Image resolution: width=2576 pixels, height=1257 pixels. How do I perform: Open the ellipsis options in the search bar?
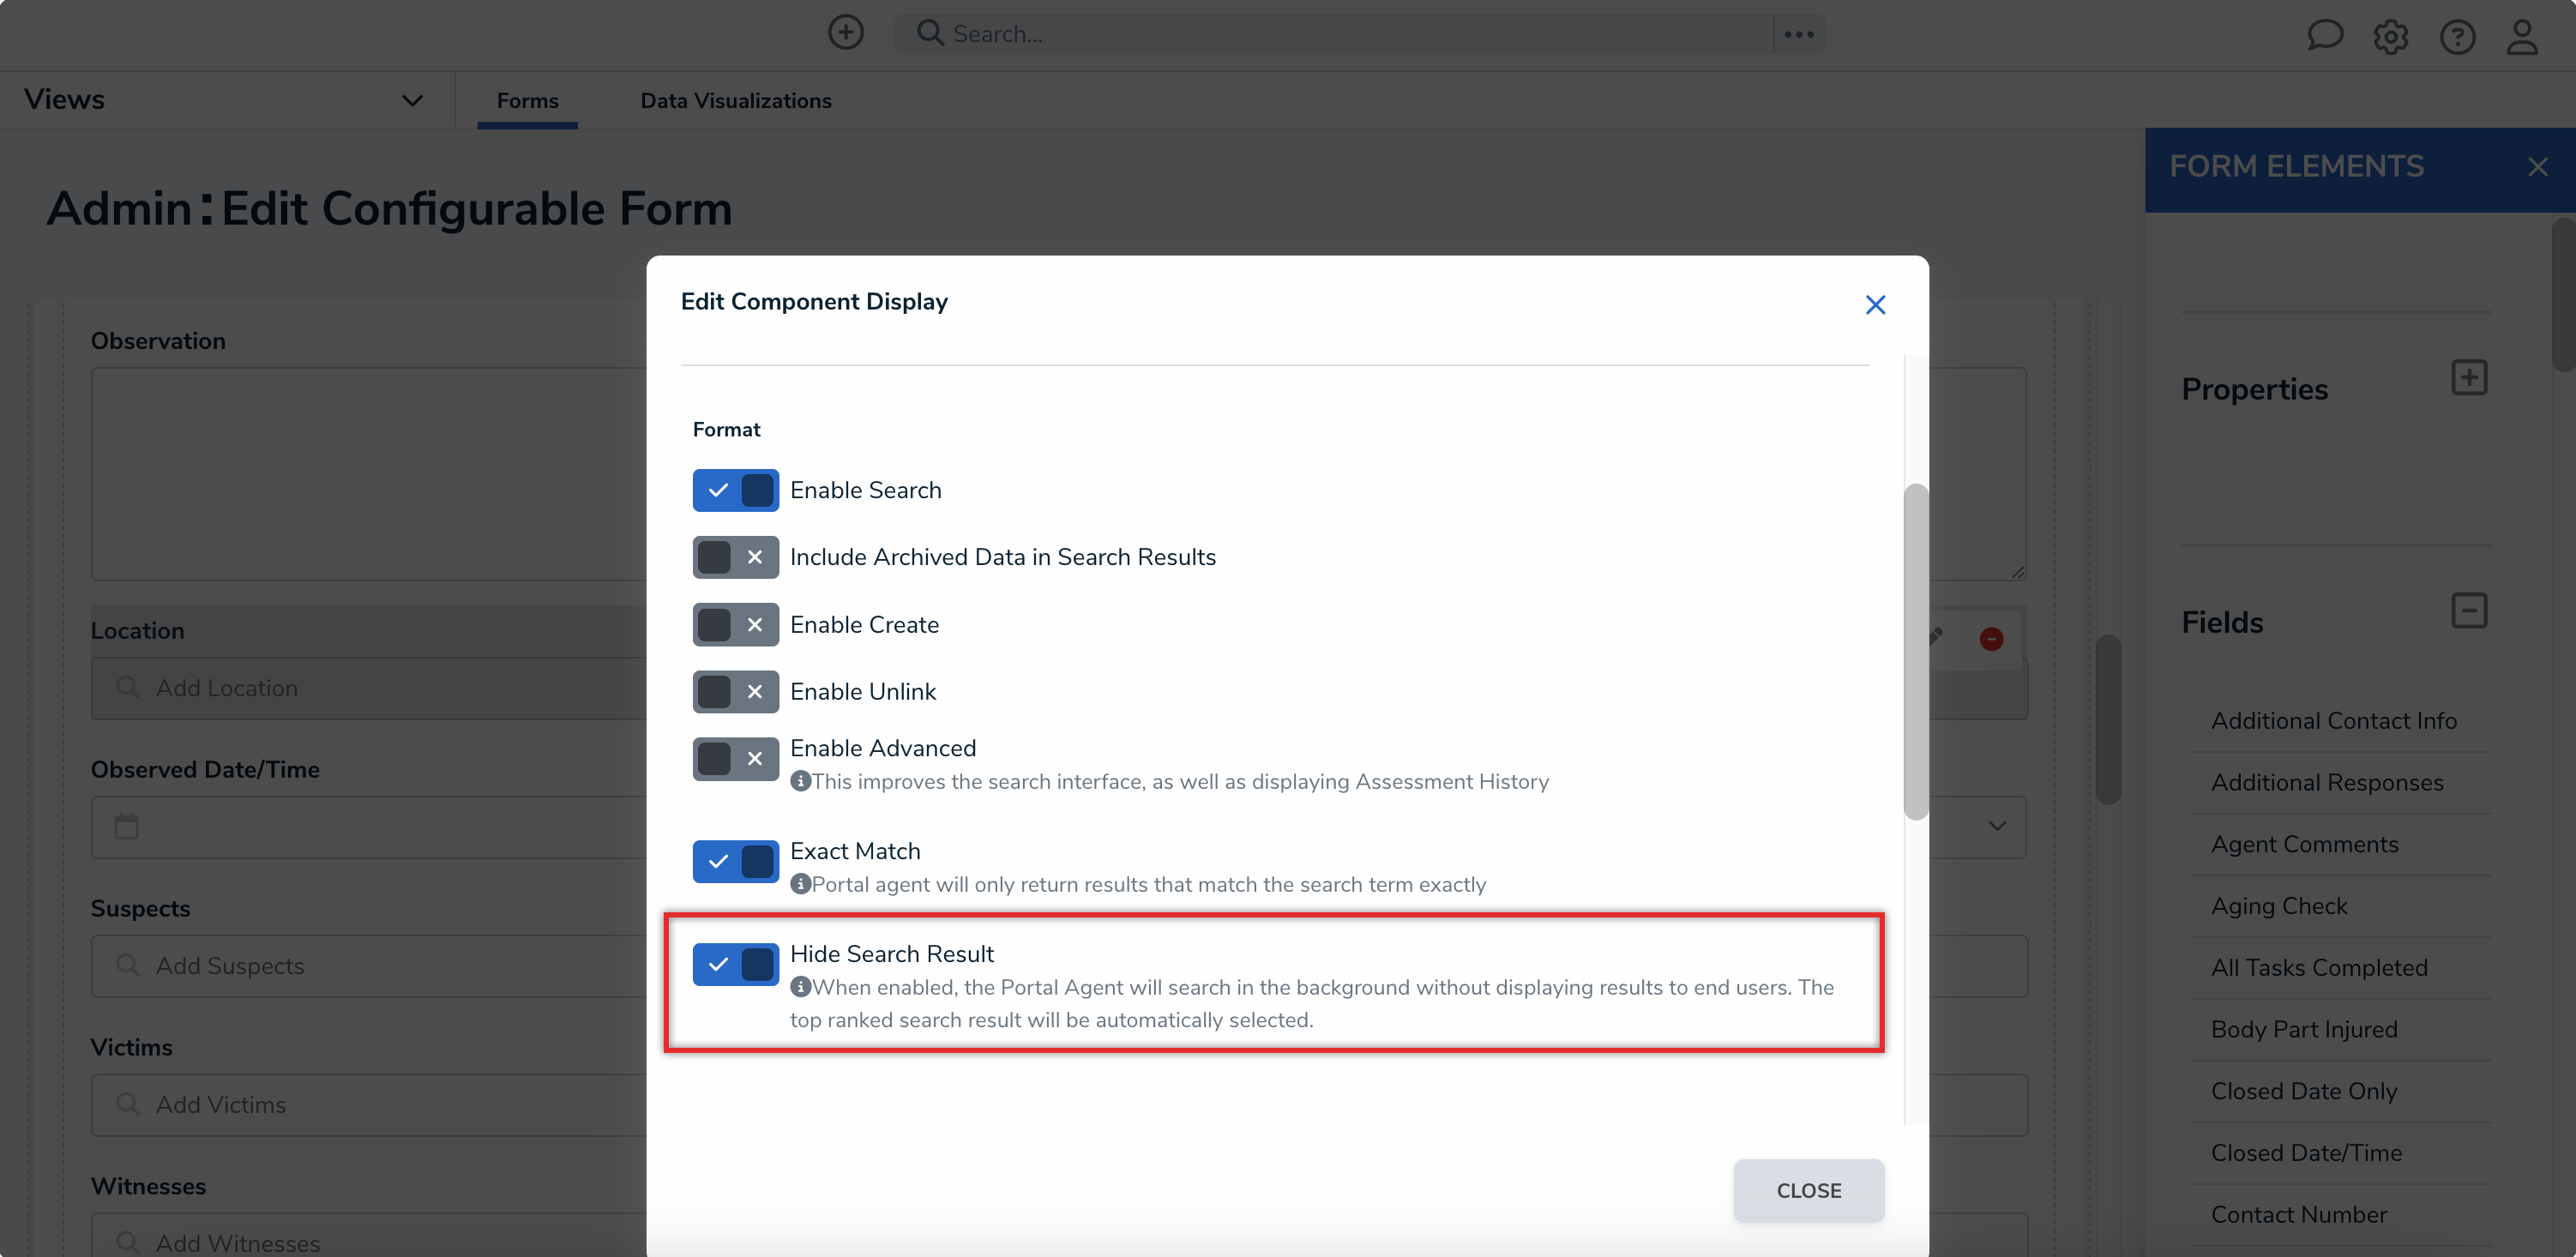[1797, 33]
